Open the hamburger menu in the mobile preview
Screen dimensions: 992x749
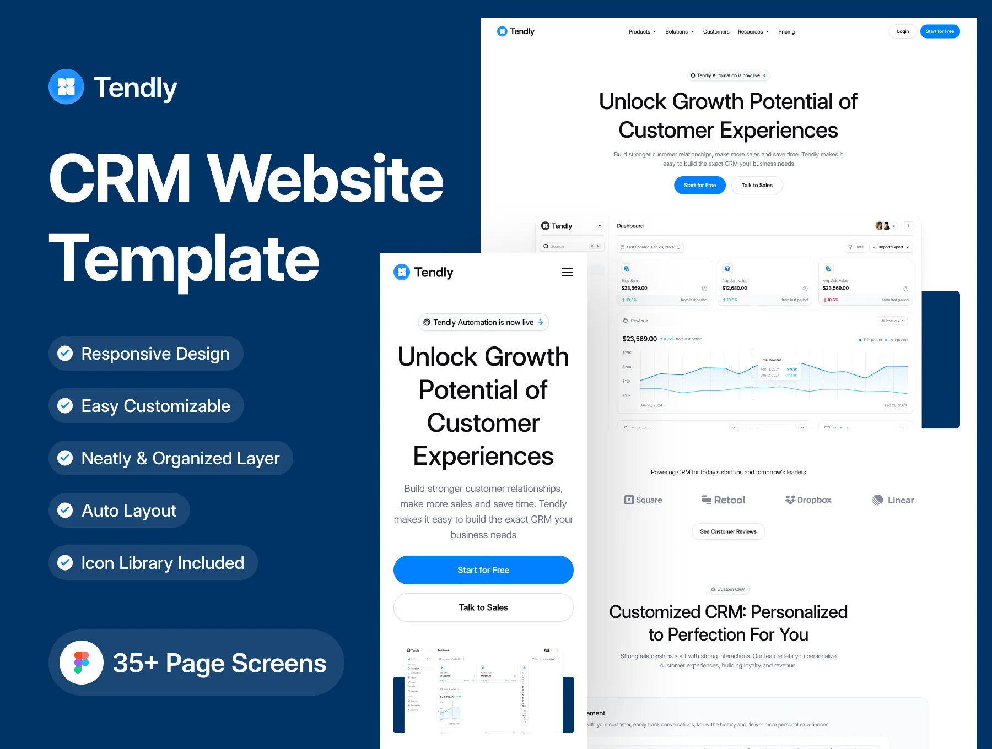pyautogui.click(x=567, y=272)
